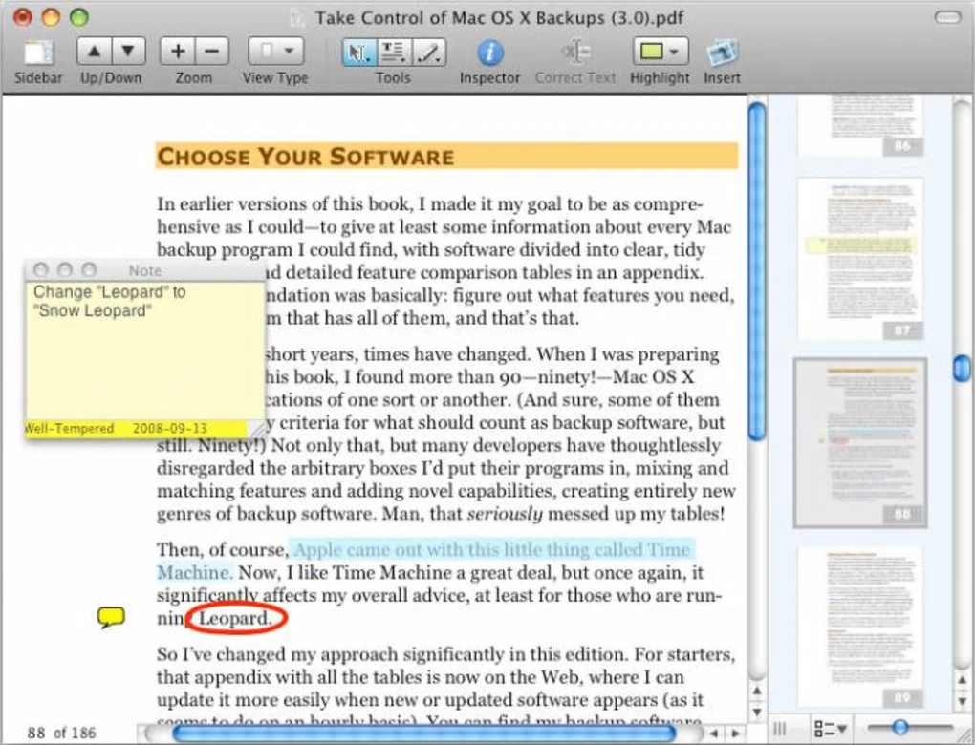Click sidebar scroll down arrow
This screenshot has width=975, height=745.
point(962,702)
